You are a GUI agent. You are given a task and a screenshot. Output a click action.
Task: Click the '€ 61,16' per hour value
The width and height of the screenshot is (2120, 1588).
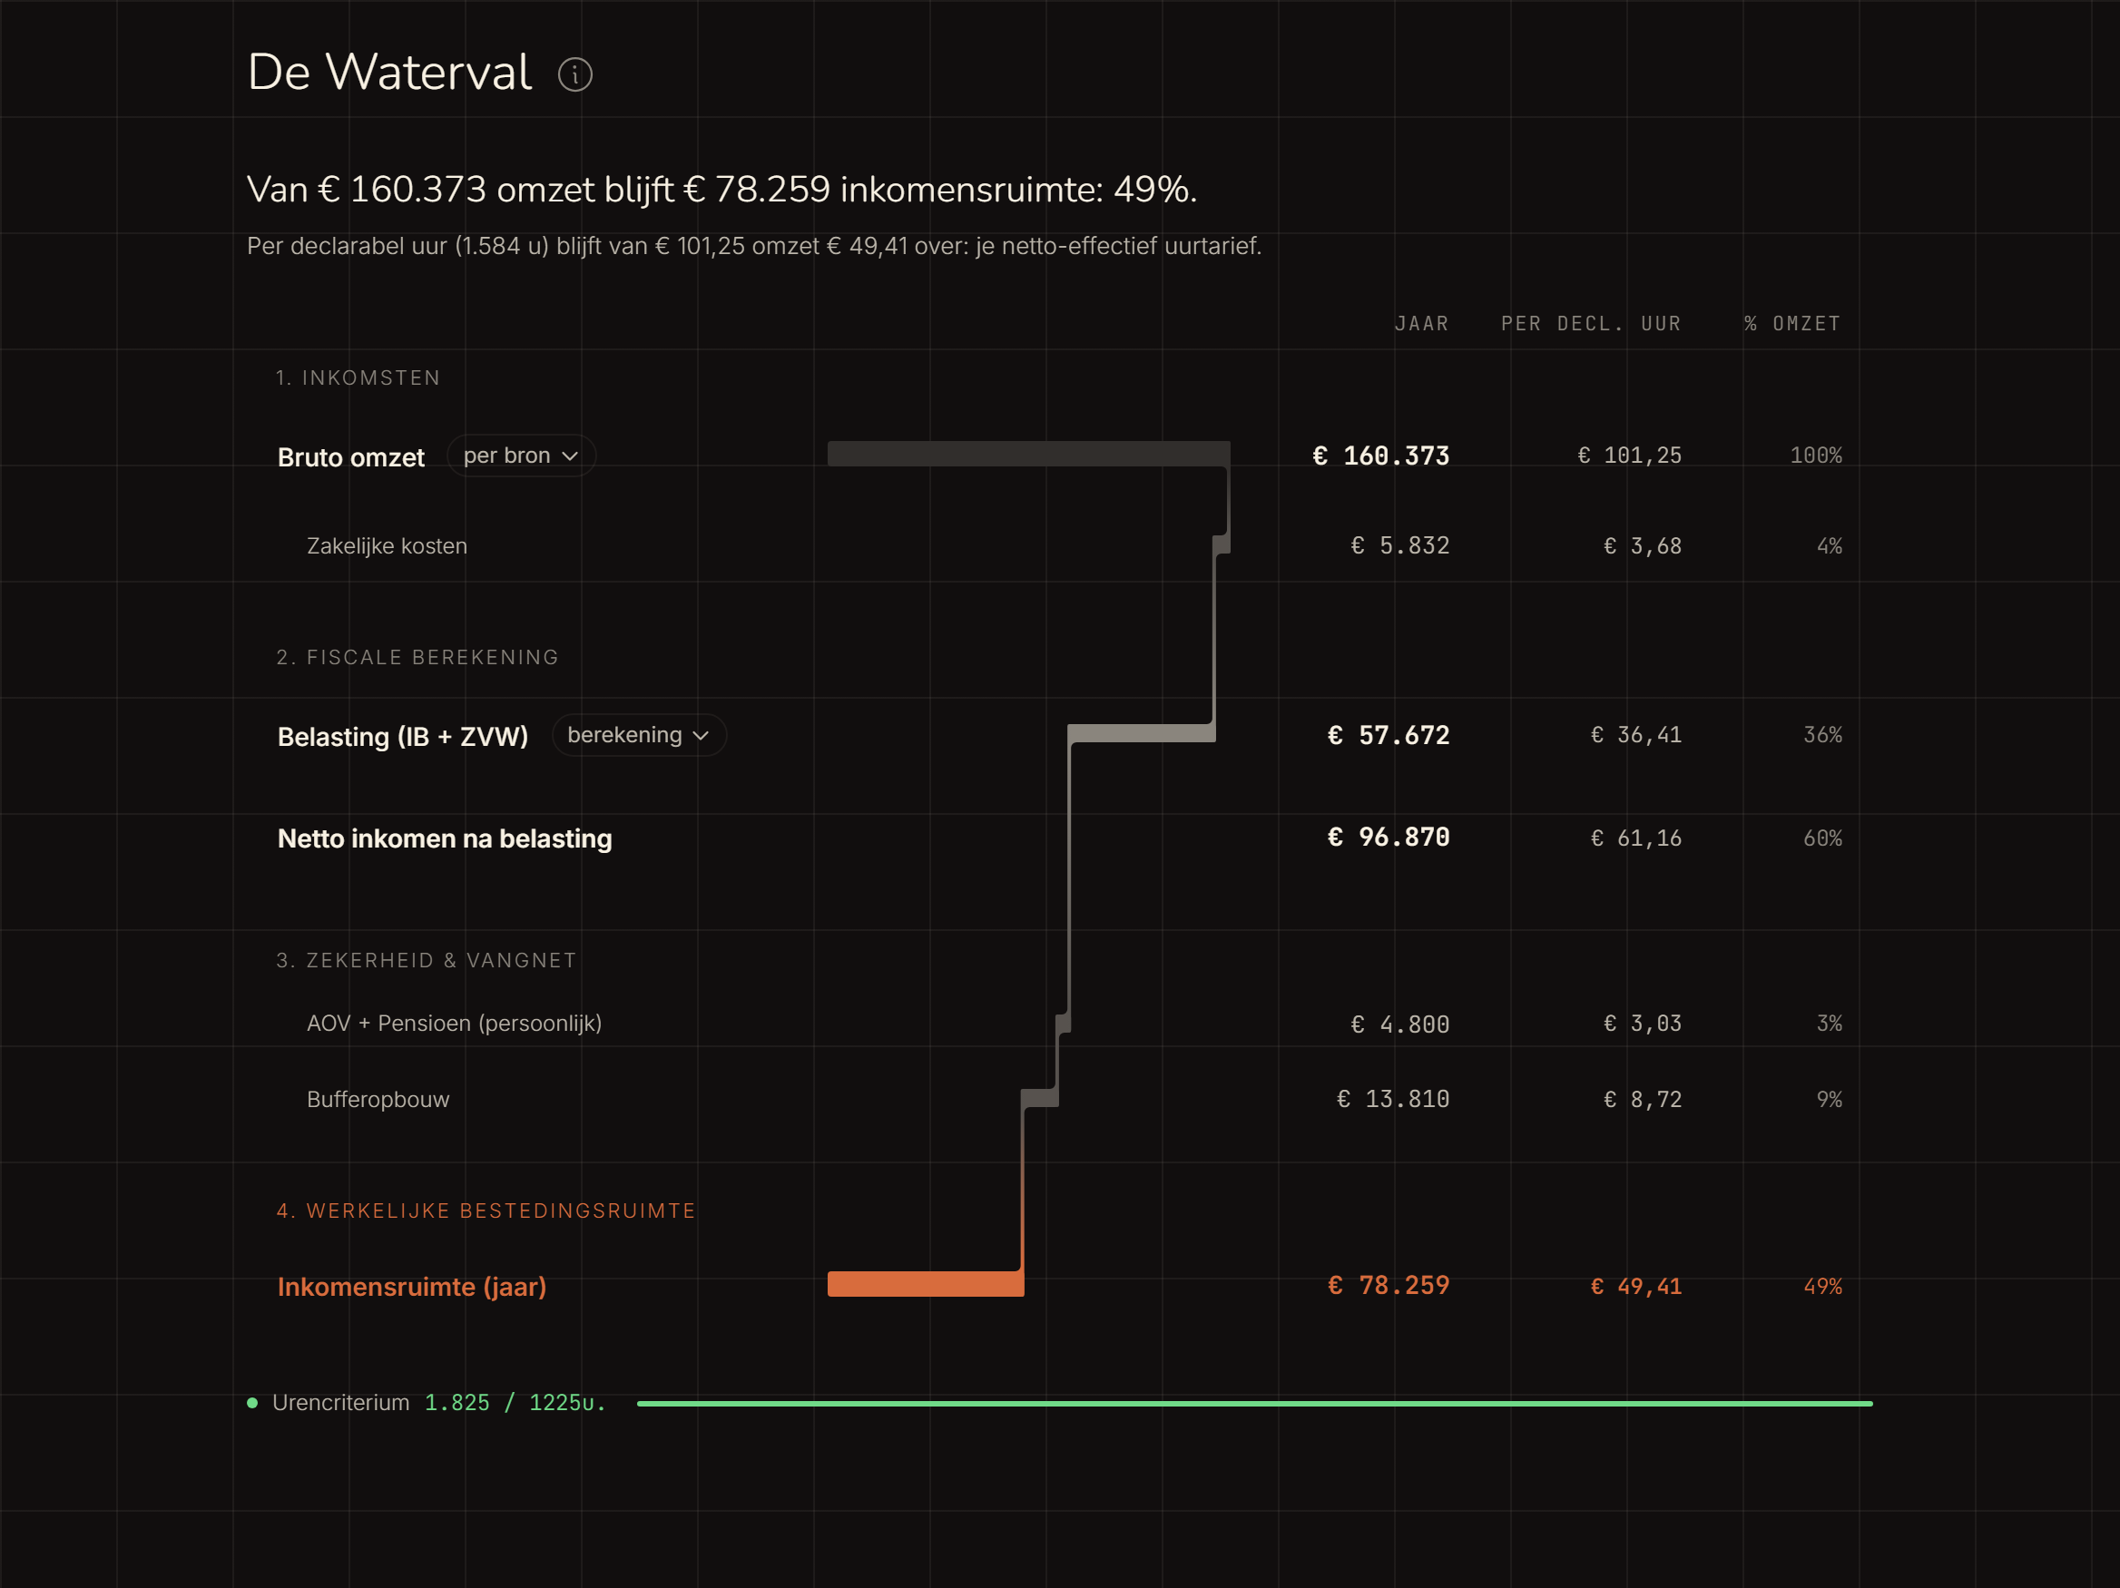pyautogui.click(x=1636, y=838)
